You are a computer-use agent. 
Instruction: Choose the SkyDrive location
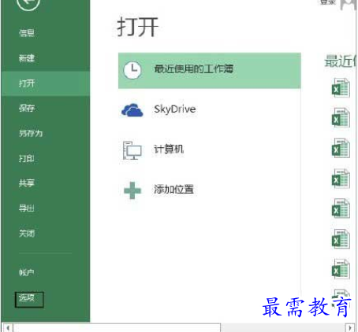[x=175, y=109]
